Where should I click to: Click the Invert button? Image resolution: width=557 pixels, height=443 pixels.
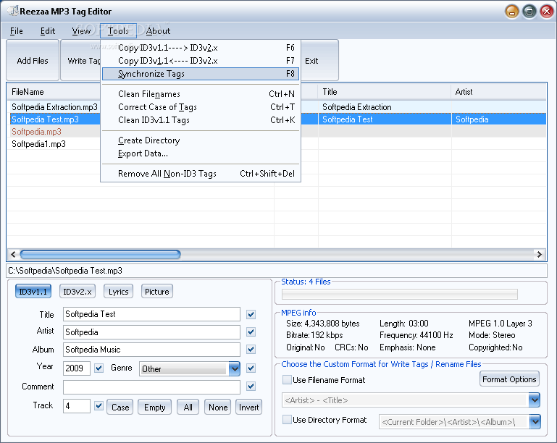point(248,407)
